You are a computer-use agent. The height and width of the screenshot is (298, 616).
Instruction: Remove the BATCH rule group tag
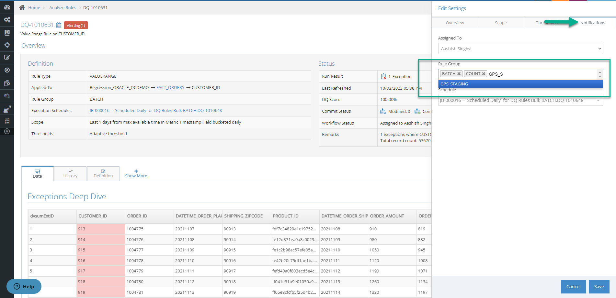click(459, 74)
